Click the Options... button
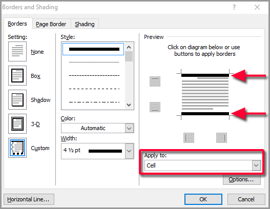The width and height of the screenshot is (270, 209). click(242, 180)
